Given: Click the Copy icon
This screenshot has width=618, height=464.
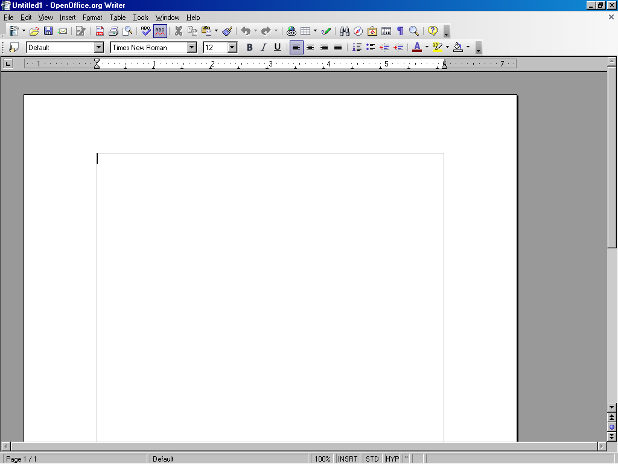Looking at the screenshot, I should tap(193, 31).
